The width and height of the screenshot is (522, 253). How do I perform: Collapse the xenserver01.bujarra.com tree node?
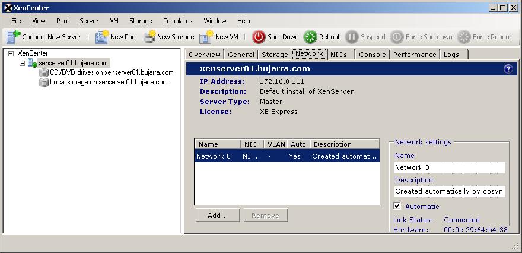point(23,63)
